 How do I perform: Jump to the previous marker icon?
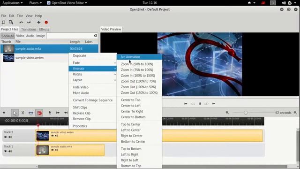click(58, 113)
